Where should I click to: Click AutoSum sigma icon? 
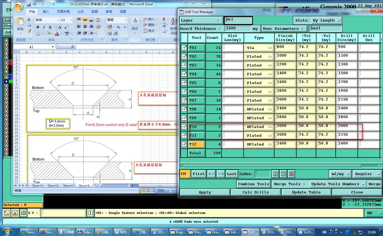pos(164,19)
